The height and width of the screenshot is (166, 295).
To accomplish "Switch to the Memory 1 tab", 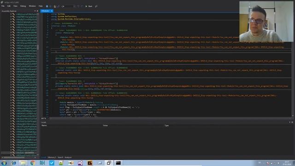I will 52,157.
